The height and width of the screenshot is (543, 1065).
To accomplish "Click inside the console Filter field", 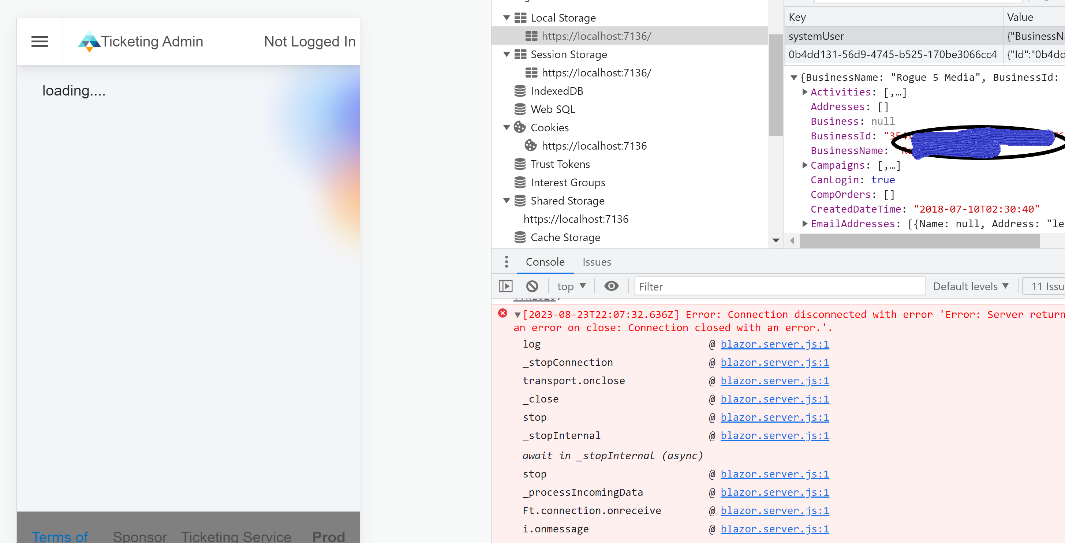I will 779,285.
